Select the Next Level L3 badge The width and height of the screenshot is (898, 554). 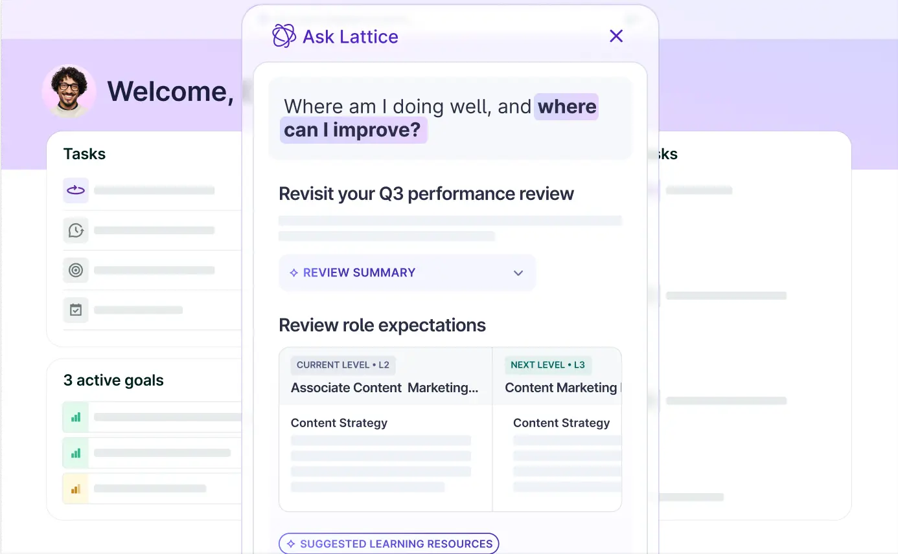[547, 365]
